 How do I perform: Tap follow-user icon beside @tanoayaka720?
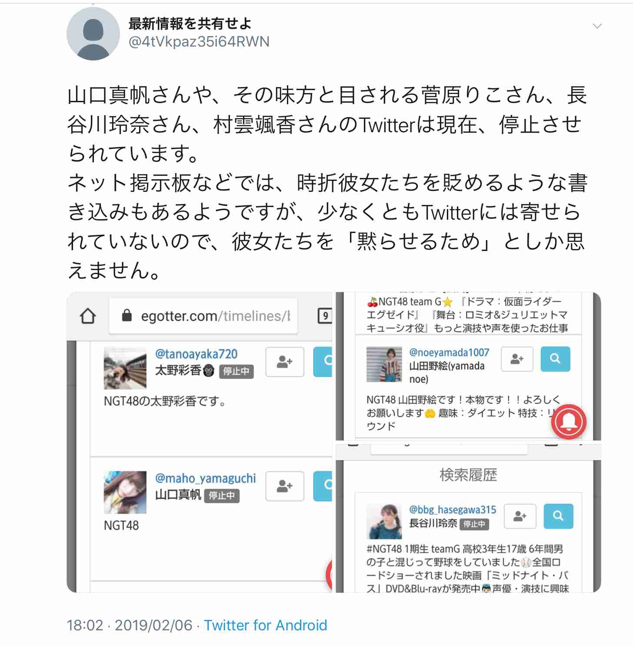point(285,361)
